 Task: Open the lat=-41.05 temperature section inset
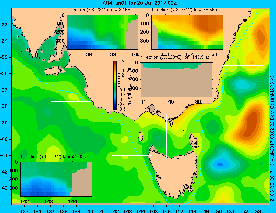[56, 179]
